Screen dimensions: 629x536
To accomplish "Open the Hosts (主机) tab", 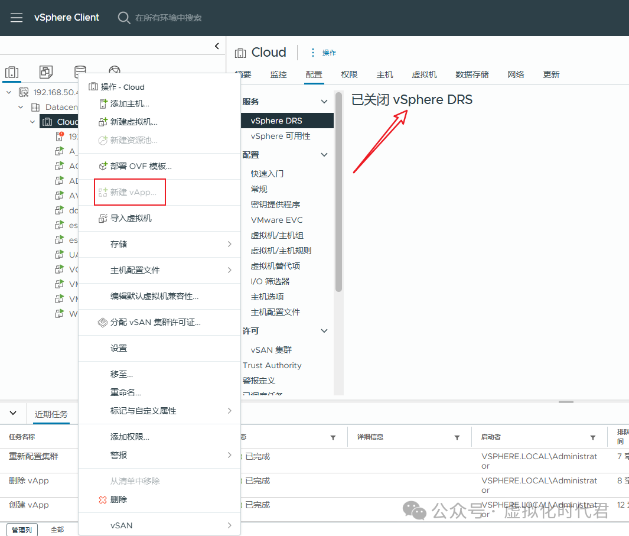I will click(x=384, y=74).
